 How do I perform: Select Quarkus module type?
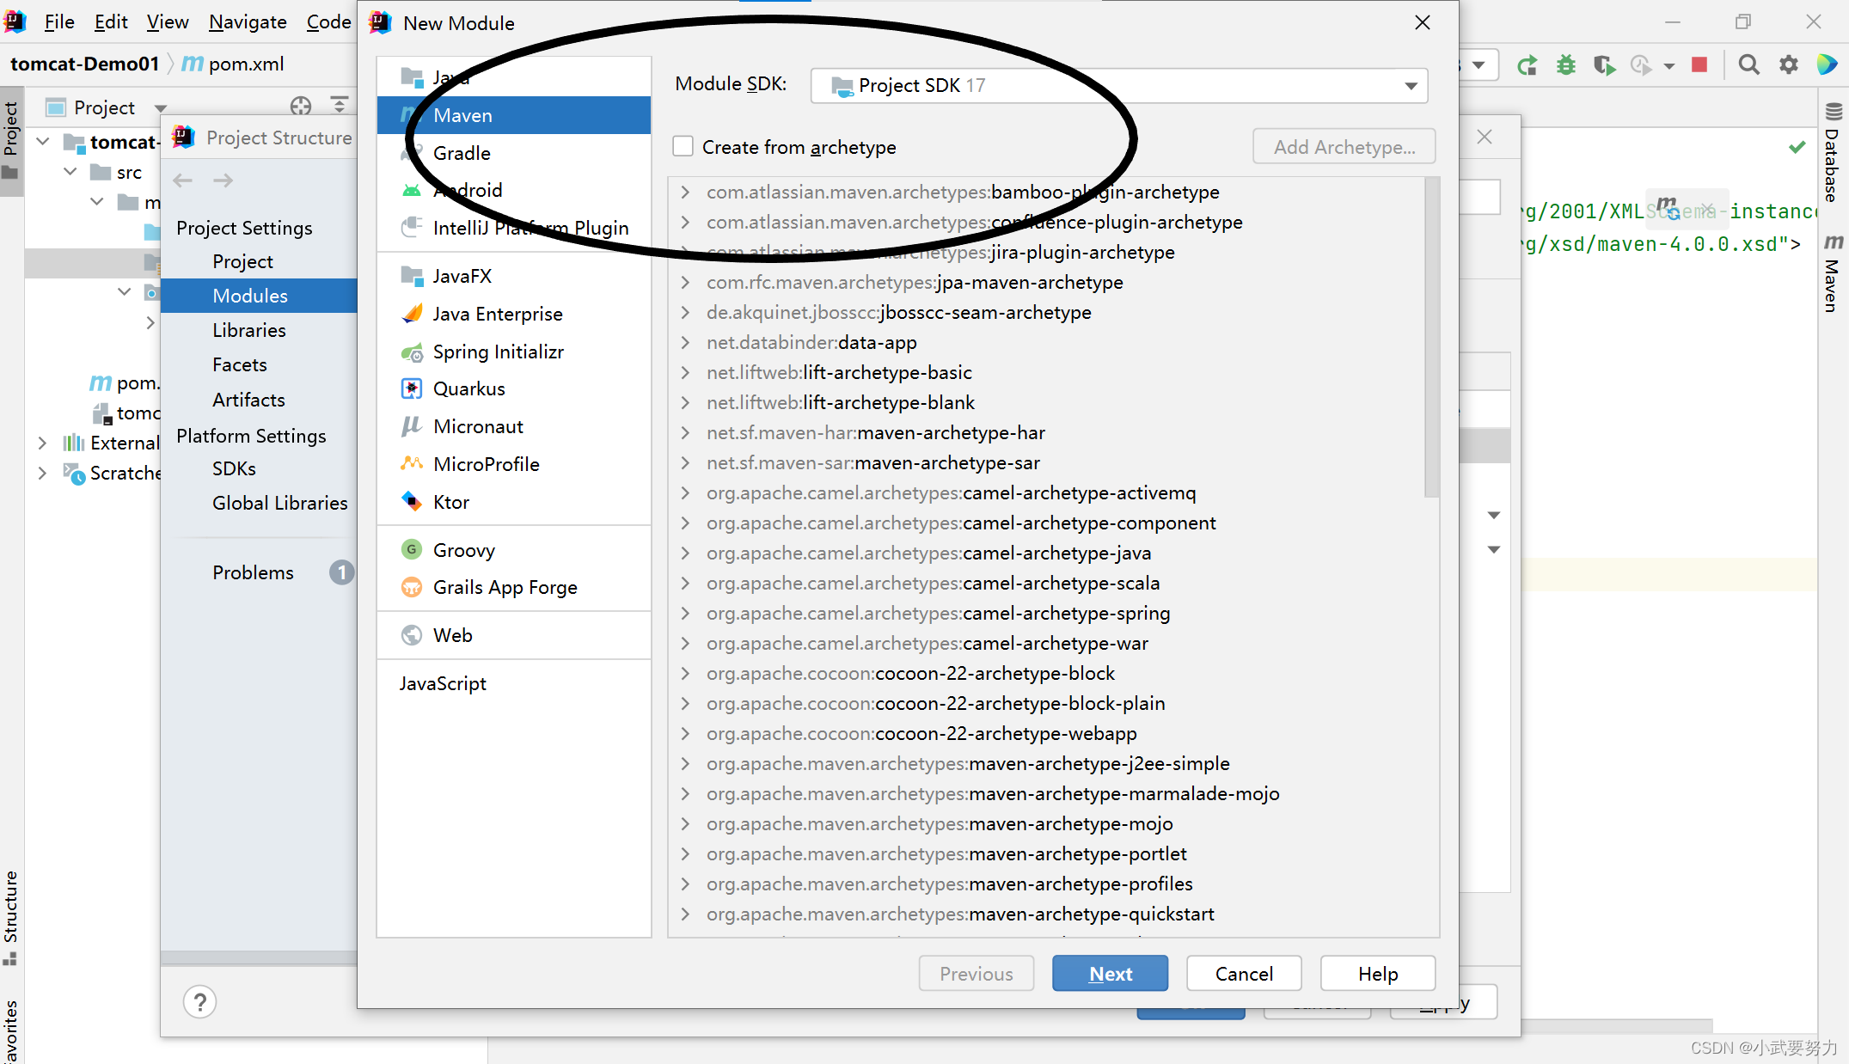coord(468,388)
